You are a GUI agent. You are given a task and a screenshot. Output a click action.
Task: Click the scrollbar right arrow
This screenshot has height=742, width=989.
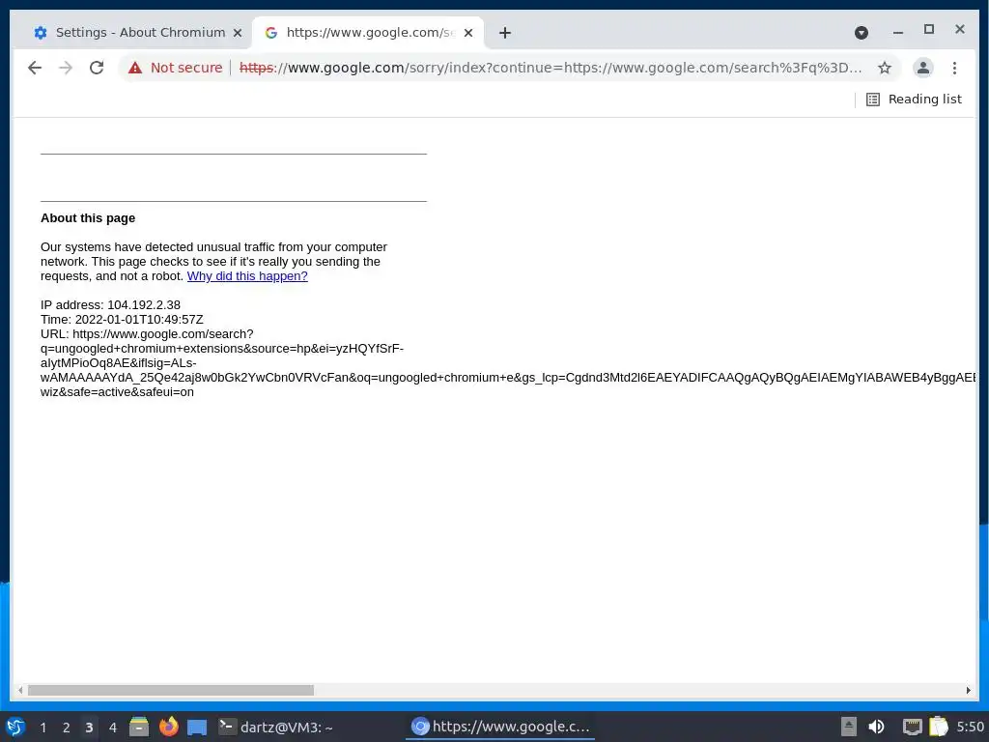click(x=968, y=690)
